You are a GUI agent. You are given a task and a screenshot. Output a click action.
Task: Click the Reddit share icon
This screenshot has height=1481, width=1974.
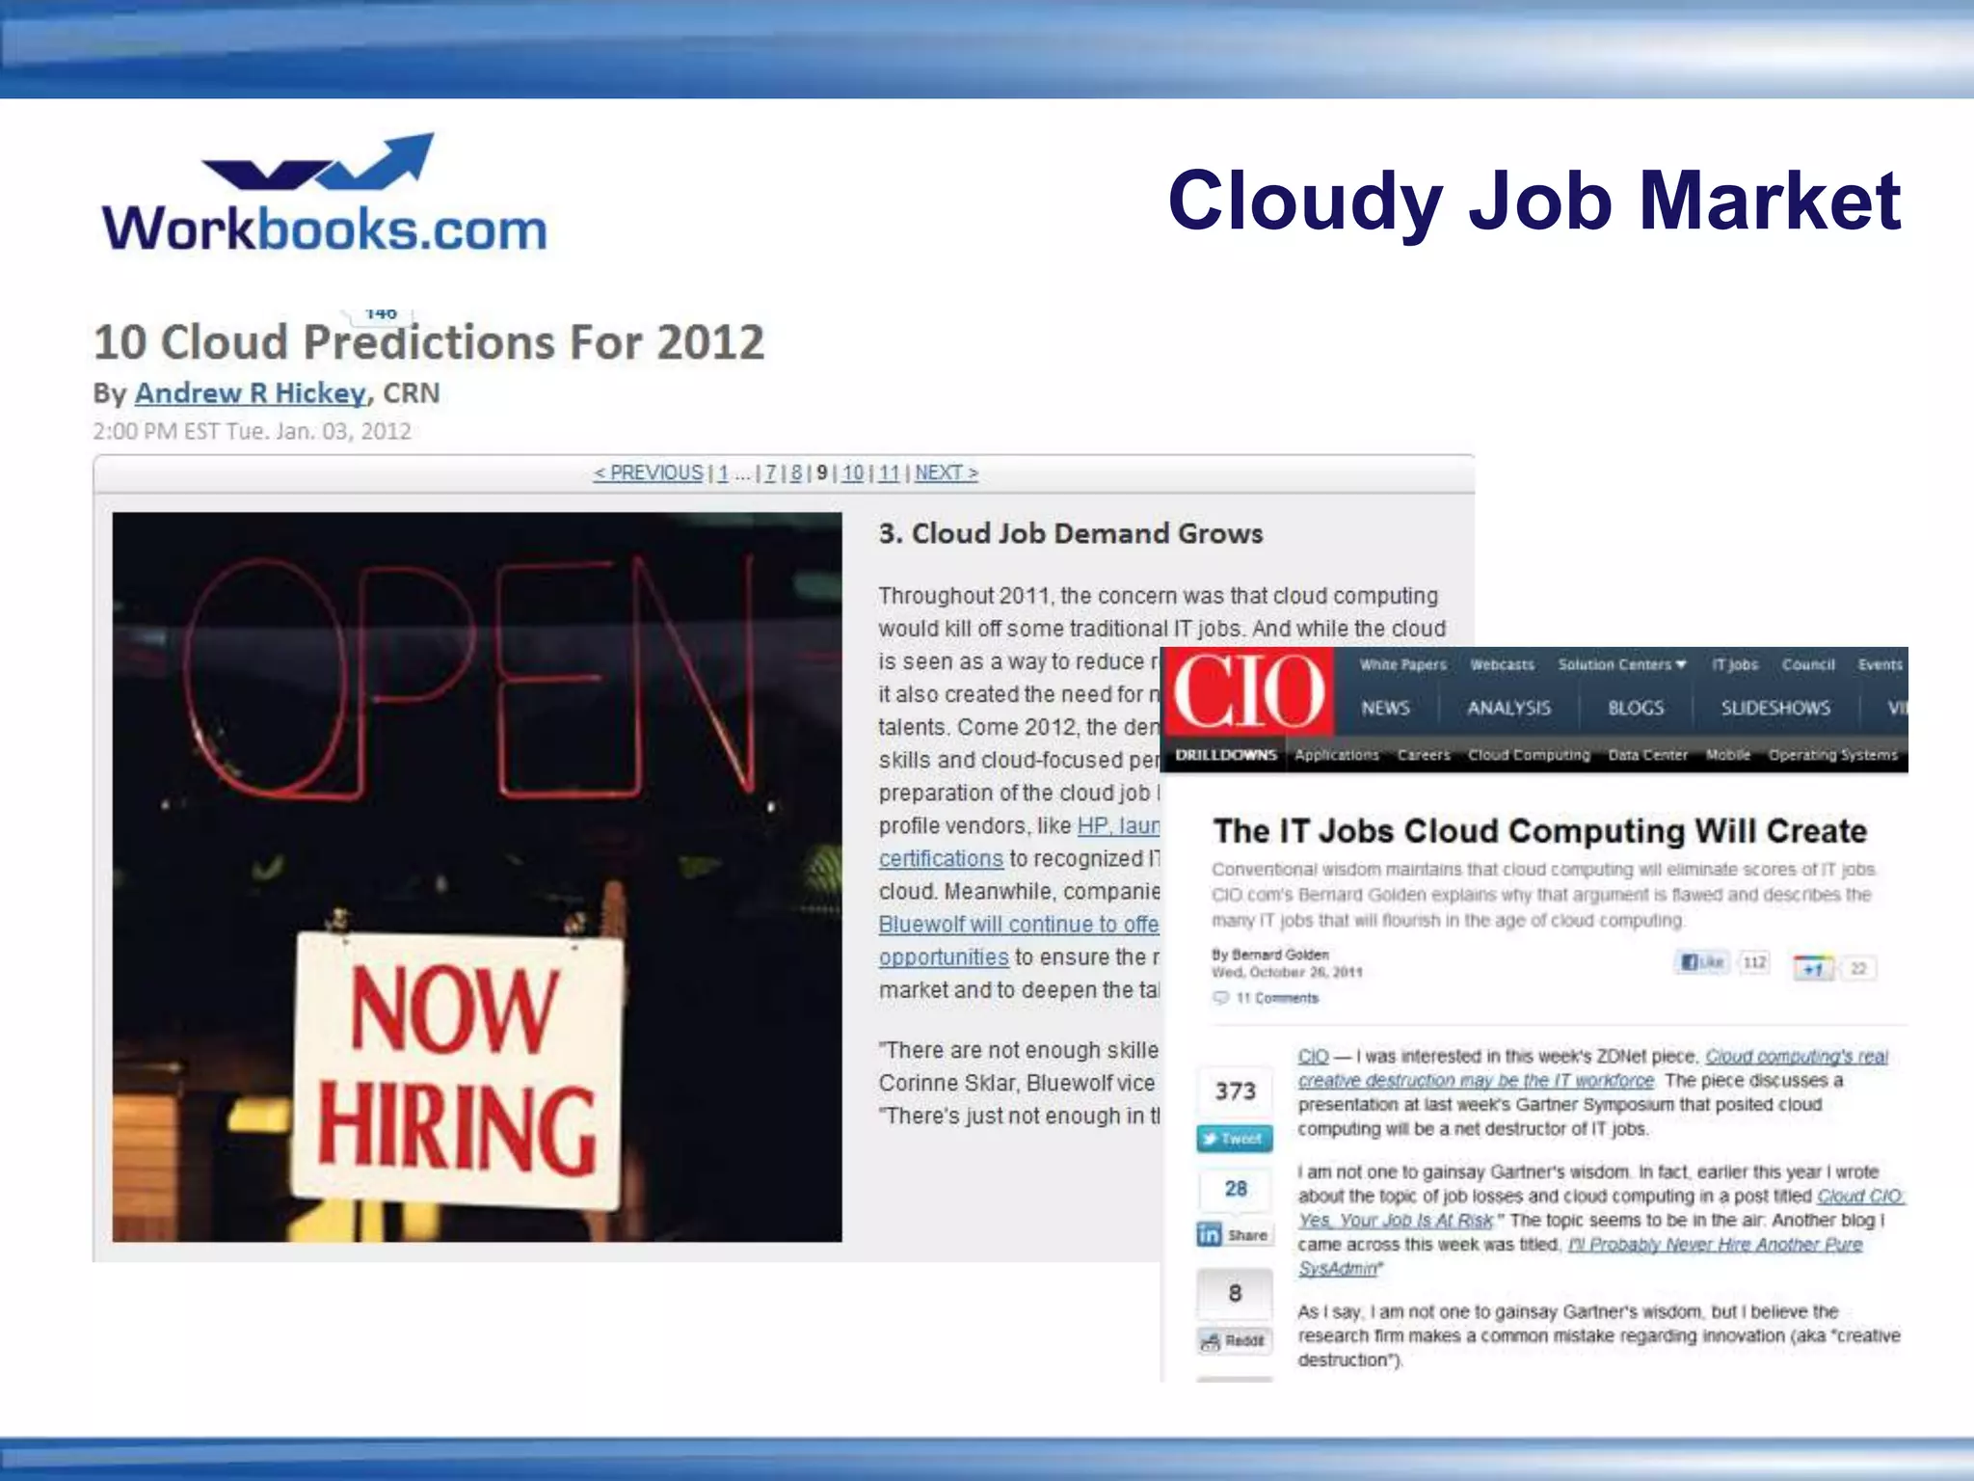(x=1235, y=1340)
